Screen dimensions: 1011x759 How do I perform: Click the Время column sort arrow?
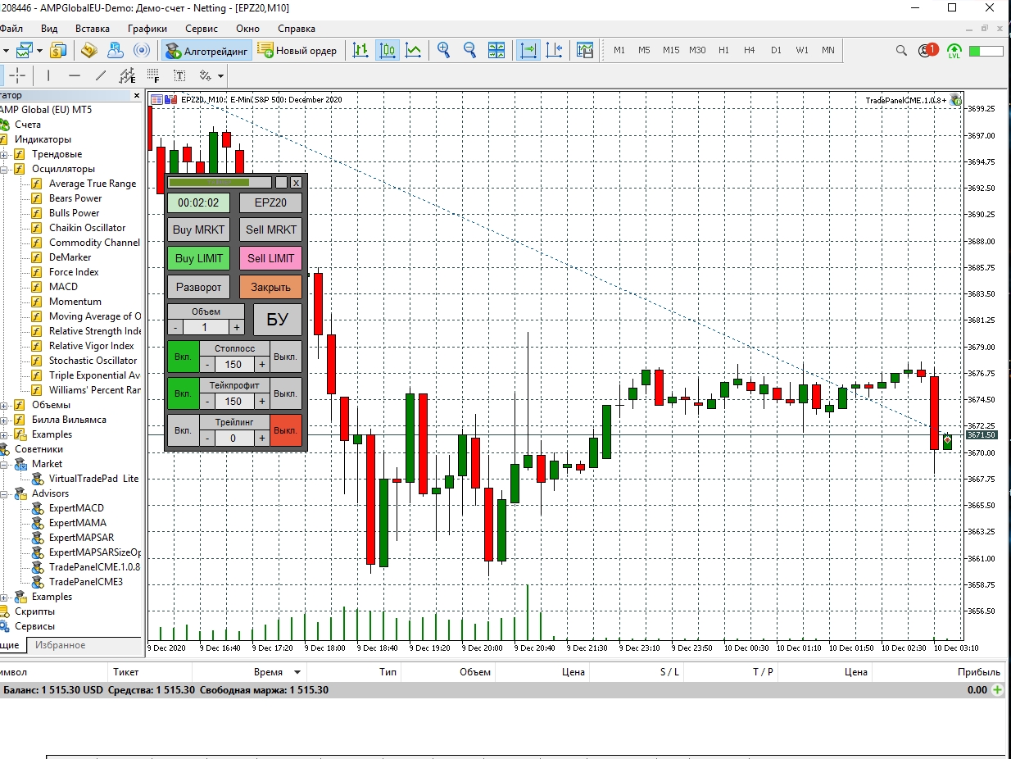tap(297, 672)
